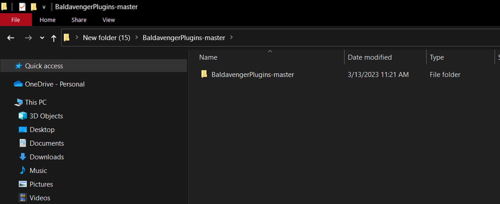
Task: Click the Forward navigation arrow
Action: pos(28,38)
